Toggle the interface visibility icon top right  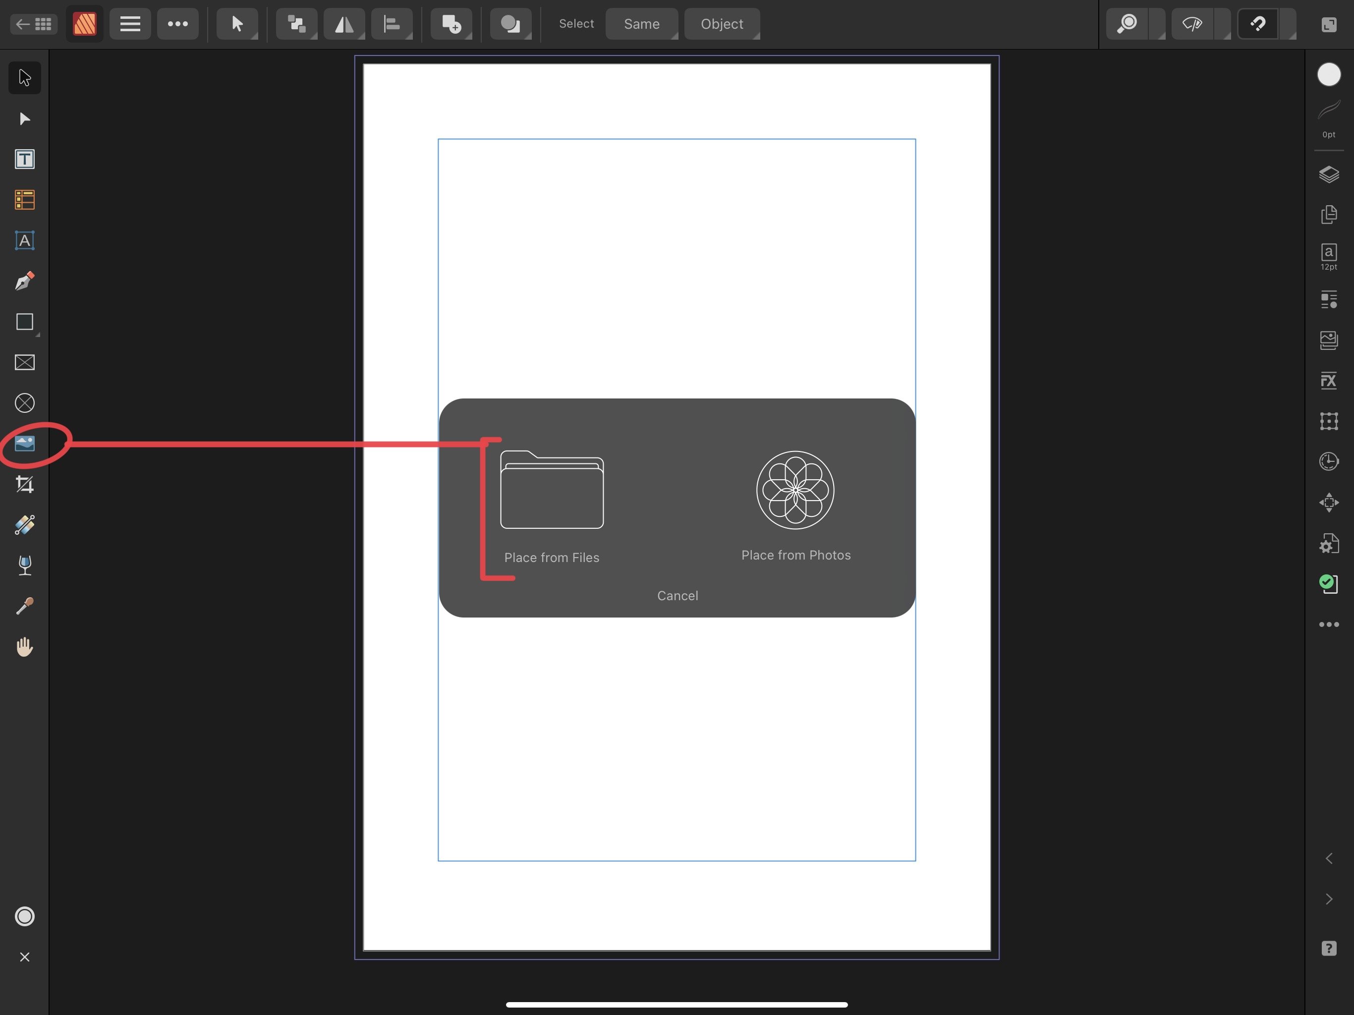coord(1329,24)
